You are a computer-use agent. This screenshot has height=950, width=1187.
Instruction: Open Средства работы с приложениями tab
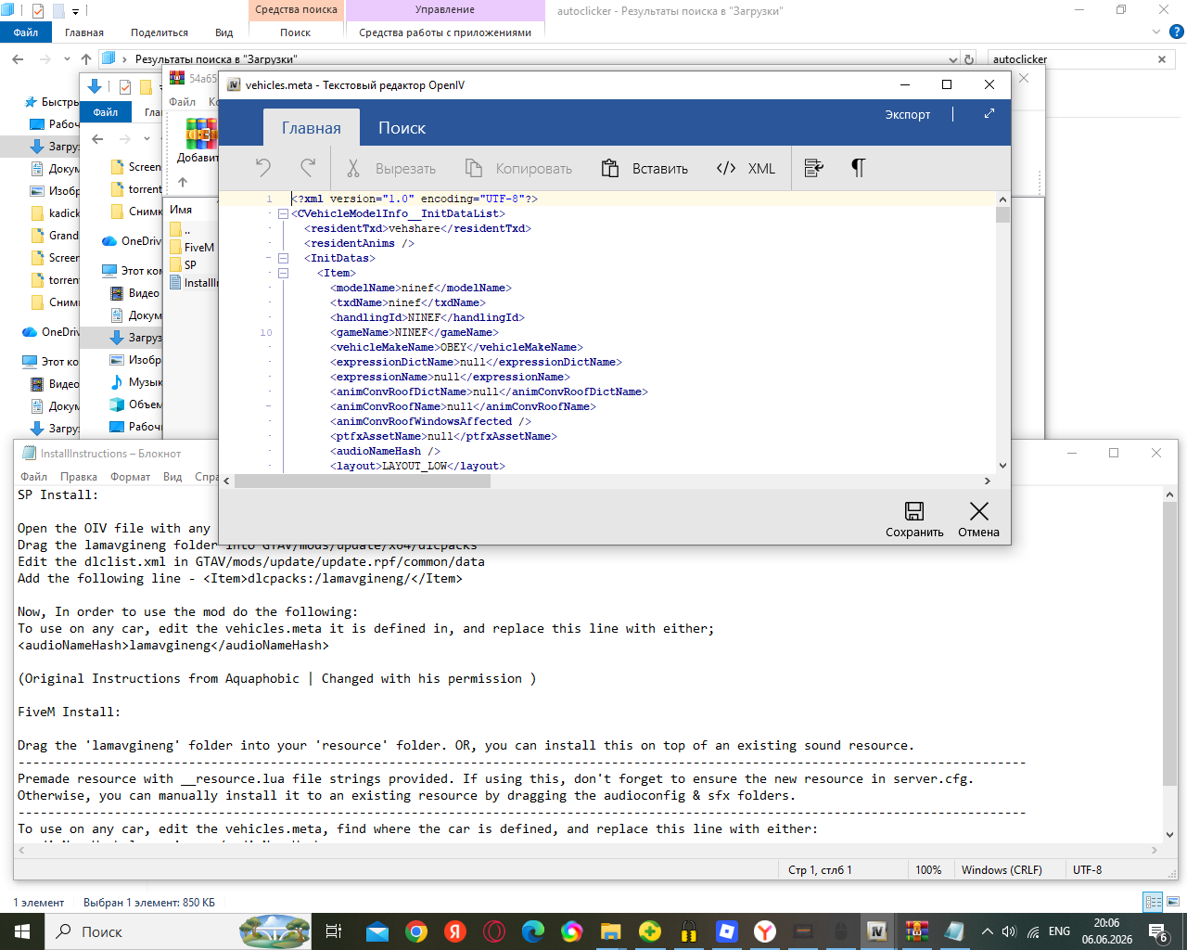445,32
